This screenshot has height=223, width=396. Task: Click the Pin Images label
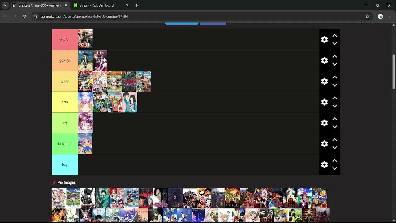[67, 183]
